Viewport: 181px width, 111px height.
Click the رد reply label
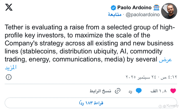click(x=130, y=91)
